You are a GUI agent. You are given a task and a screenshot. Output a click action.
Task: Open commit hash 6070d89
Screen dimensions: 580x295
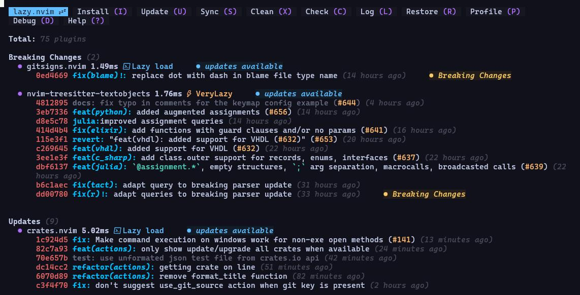click(52, 276)
